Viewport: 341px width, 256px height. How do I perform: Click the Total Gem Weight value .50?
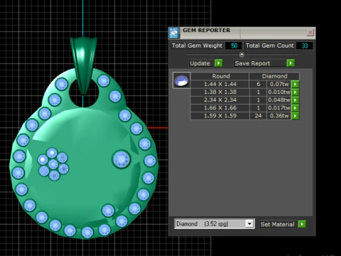234,46
